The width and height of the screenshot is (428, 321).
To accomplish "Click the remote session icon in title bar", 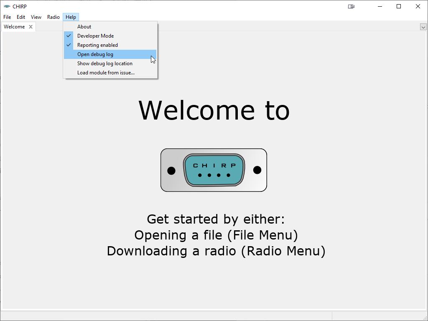I will pos(351,6).
